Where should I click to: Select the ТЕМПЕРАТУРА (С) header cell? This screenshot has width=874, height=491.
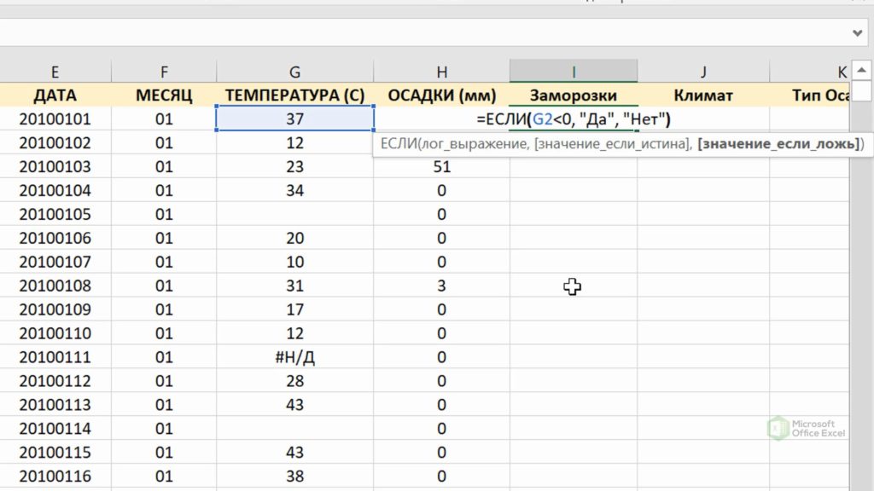point(294,95)
